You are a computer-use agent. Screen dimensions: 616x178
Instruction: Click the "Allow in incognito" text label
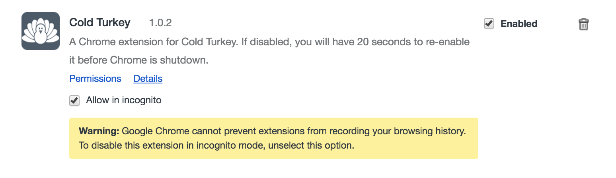(124, 100)
